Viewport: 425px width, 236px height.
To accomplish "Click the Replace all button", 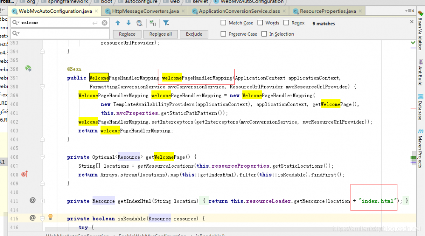I will coord(160,34).
